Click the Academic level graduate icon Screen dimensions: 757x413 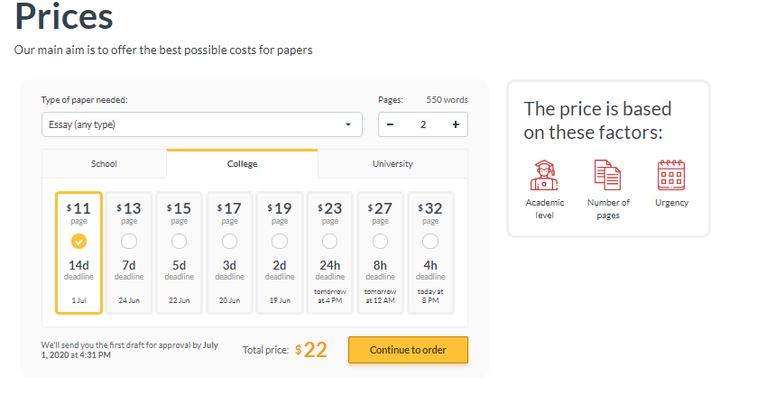544,175
